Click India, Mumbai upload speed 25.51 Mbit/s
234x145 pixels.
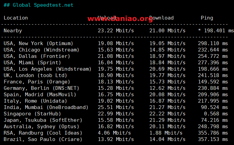[x=116, y=107]
